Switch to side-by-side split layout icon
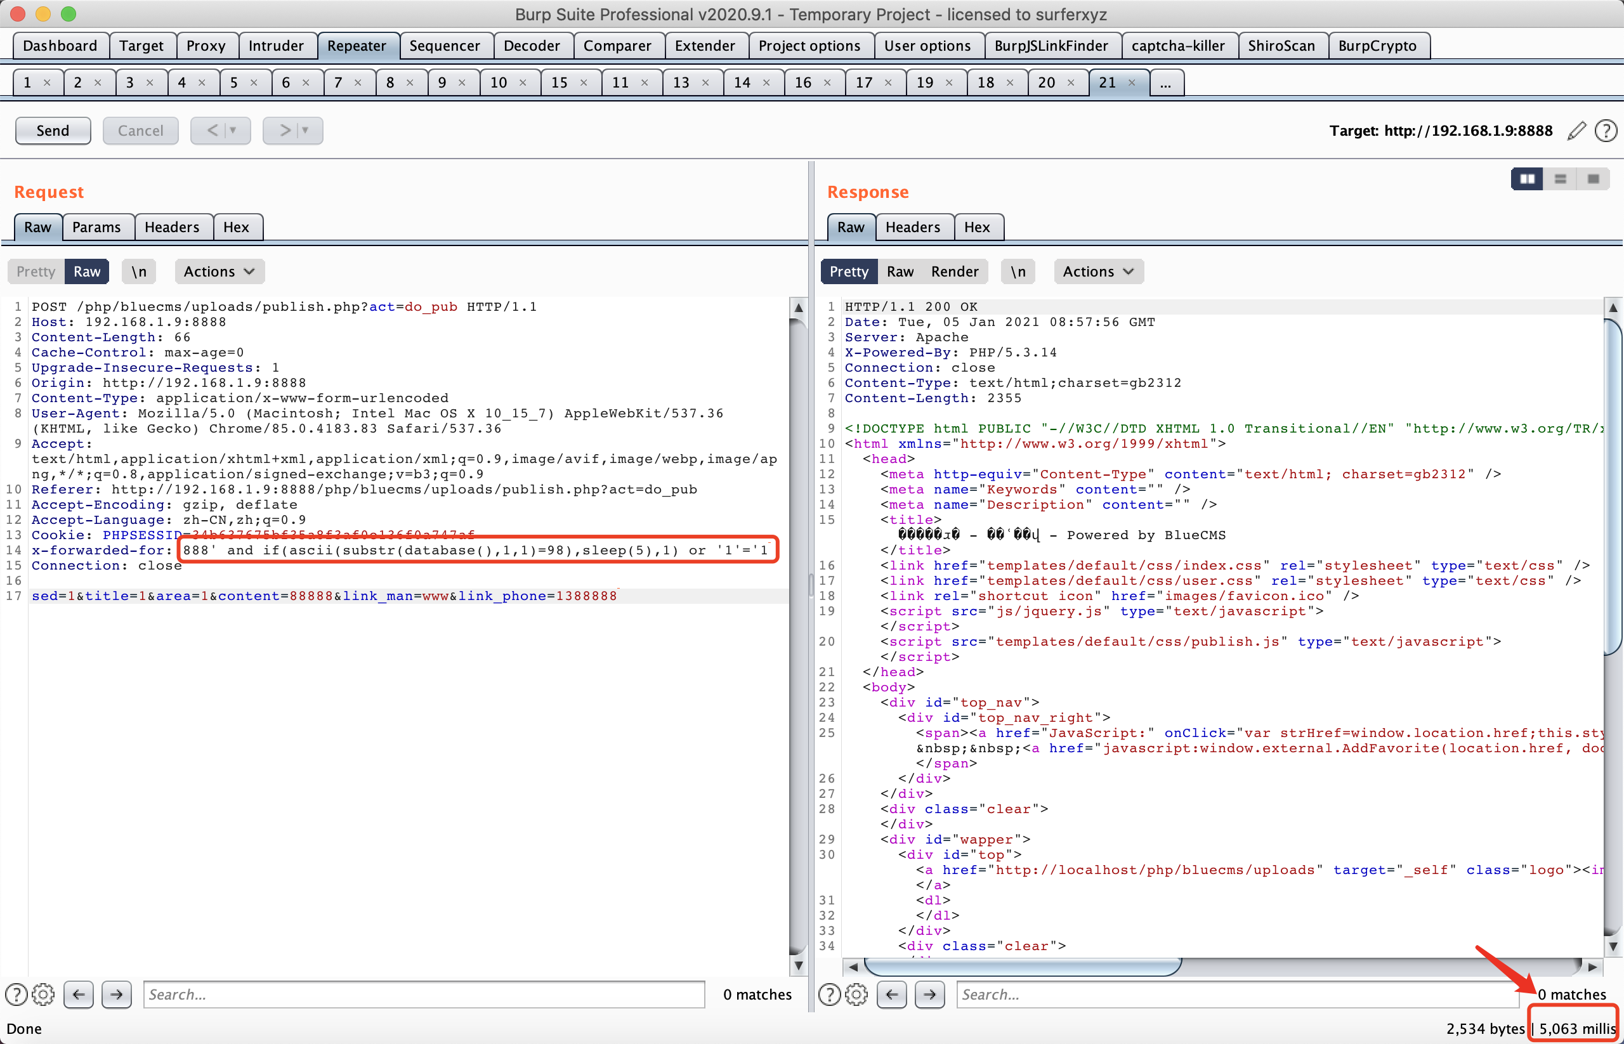 click(1527, 179)
